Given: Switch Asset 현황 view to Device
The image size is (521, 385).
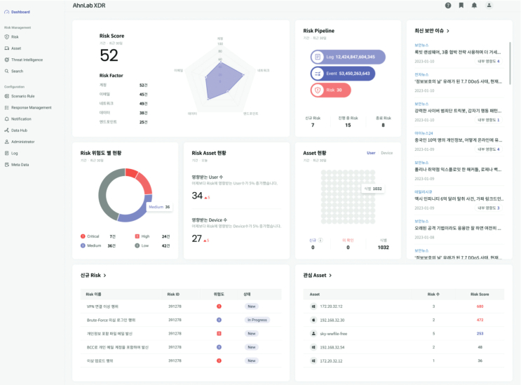Looking at the screenshot, I should 386,153.
